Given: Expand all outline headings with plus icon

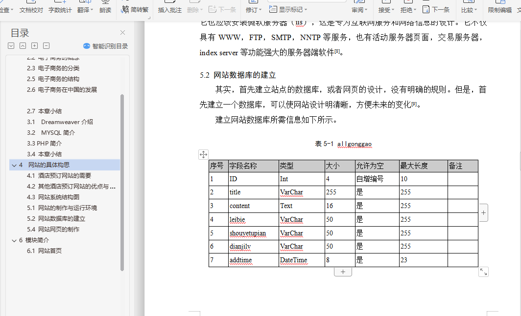Looking at the screenshot, I should (35, 46).
